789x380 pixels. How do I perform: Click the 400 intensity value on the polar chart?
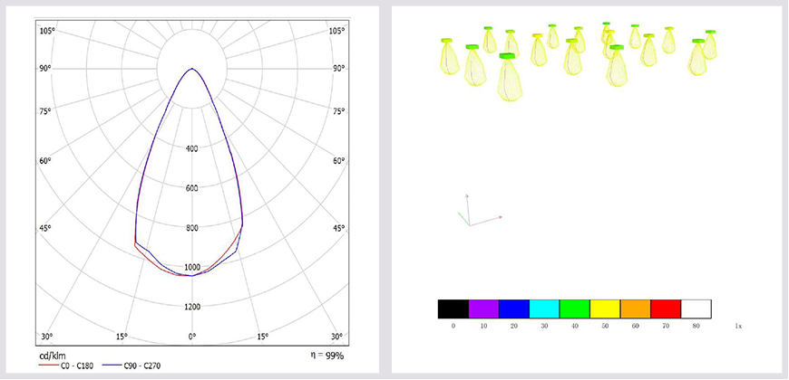[191, 148]
